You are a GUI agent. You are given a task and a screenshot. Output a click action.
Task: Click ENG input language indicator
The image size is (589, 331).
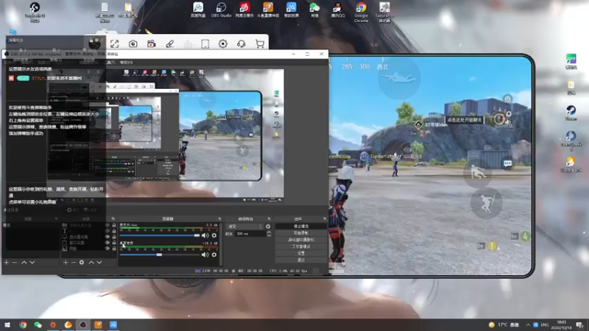[x=544, y=324]
